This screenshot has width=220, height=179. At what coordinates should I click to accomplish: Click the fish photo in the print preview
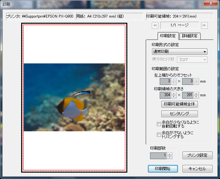(x=74, y=97)
